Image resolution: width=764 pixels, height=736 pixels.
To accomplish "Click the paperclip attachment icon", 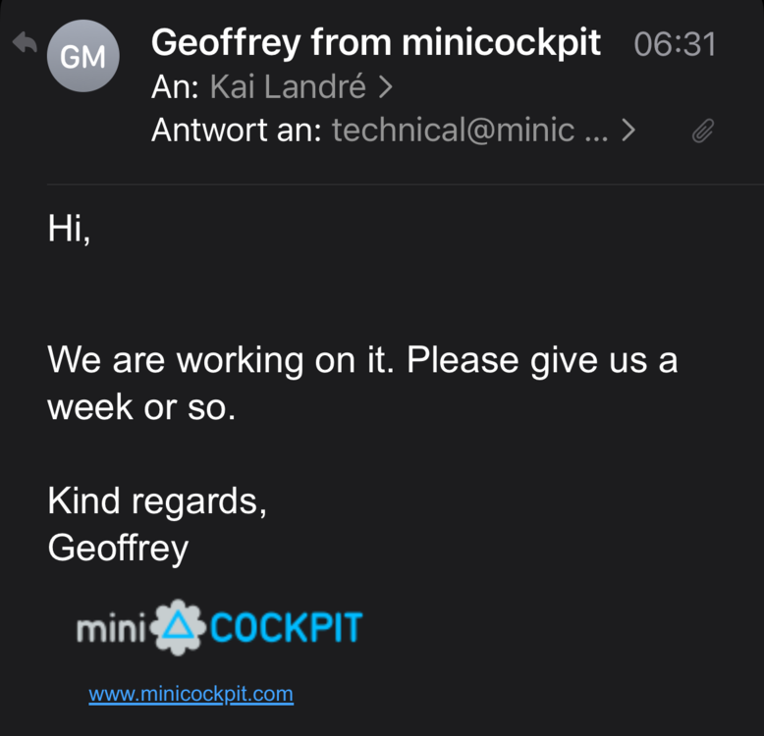I will pyautogui.click(x=702, y=131).
